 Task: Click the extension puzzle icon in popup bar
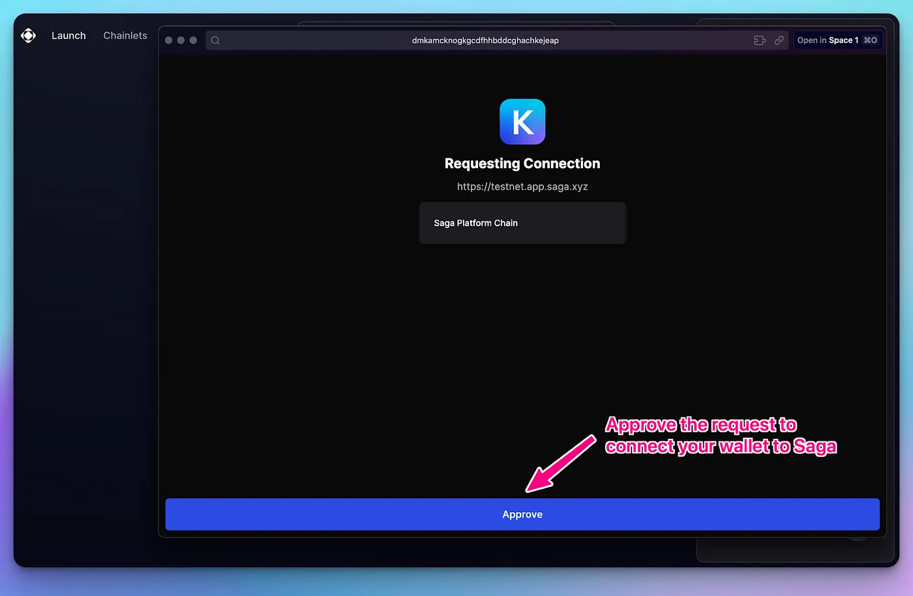[x=760, y=40]
